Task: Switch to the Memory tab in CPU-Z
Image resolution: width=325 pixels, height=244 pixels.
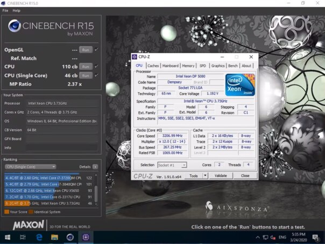Action: click(x=188, y=66)
